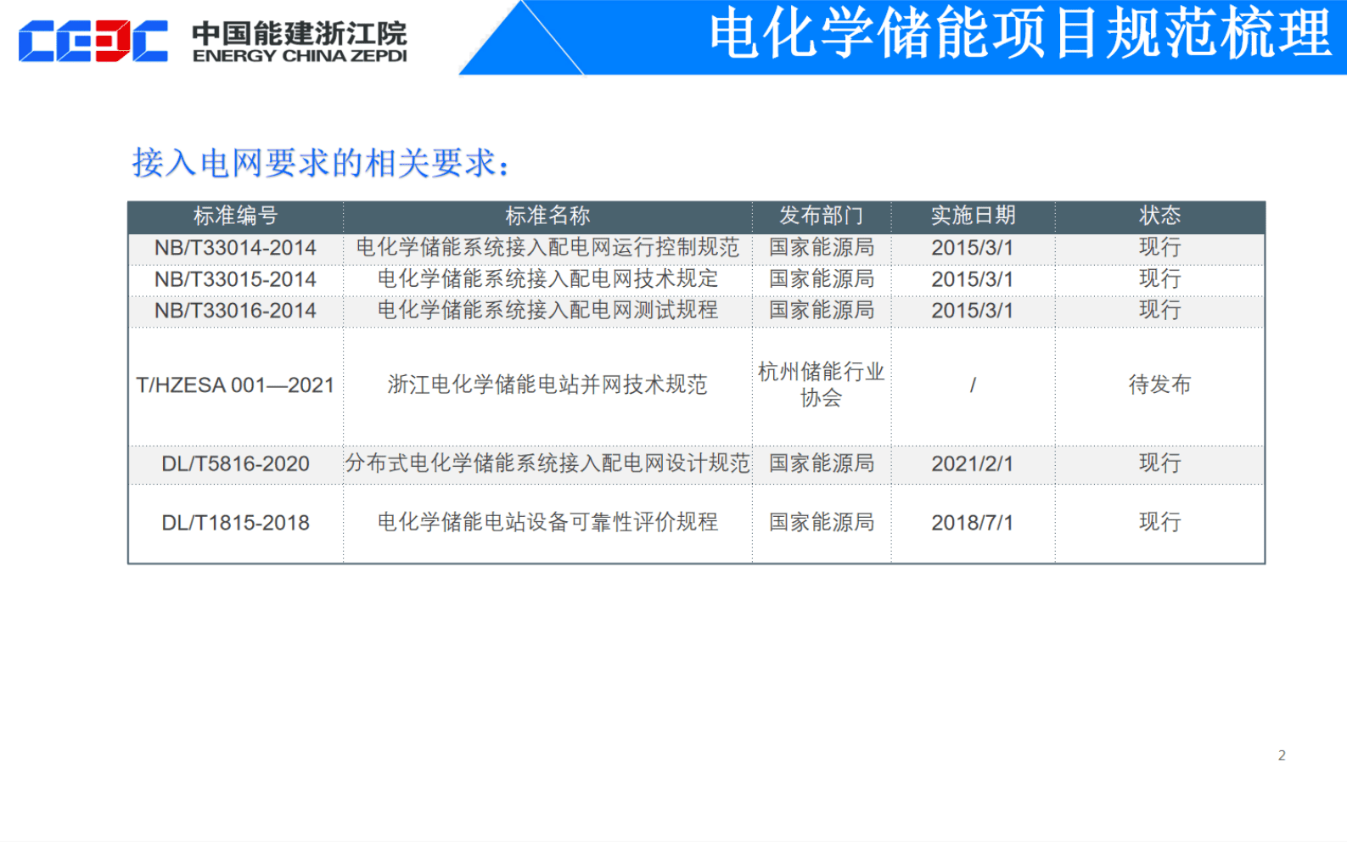1347x842 pixels.
Task: Click 国家能源局 in NB/T33014-2014 row
Action: point(822,248)
